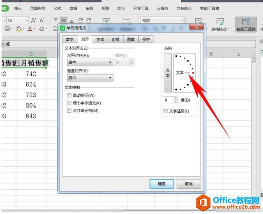Open the 视图 ribbon tab
Image resolution: width=263 pixels, height=214 pixels.
[105, 8]
